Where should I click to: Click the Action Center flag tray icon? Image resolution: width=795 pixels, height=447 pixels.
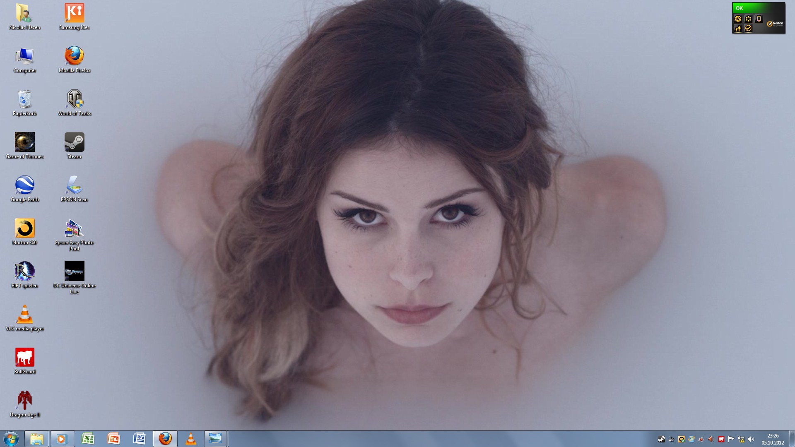(731, 439)
